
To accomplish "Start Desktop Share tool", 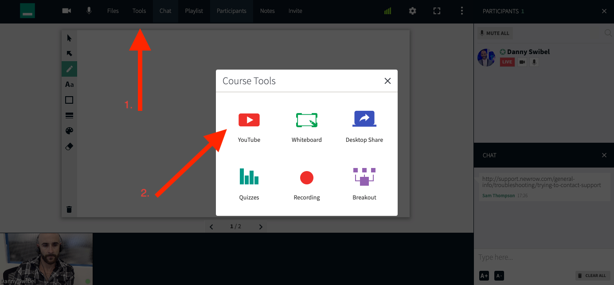I will 364,128.
